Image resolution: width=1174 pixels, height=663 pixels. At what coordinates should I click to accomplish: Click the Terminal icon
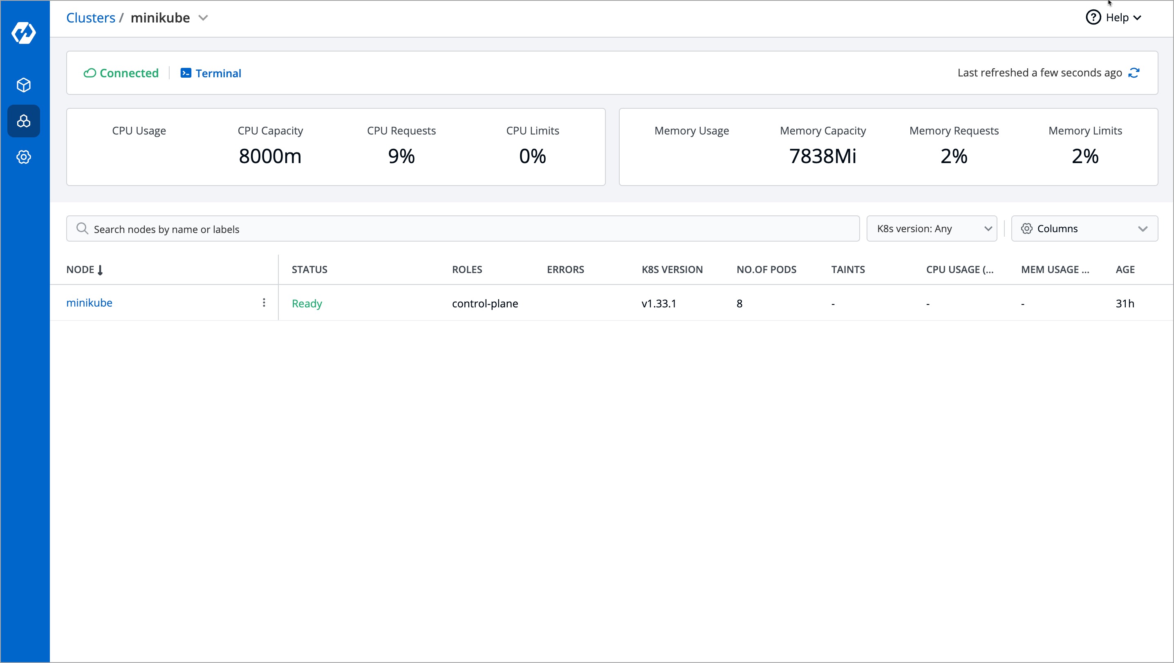186,73
